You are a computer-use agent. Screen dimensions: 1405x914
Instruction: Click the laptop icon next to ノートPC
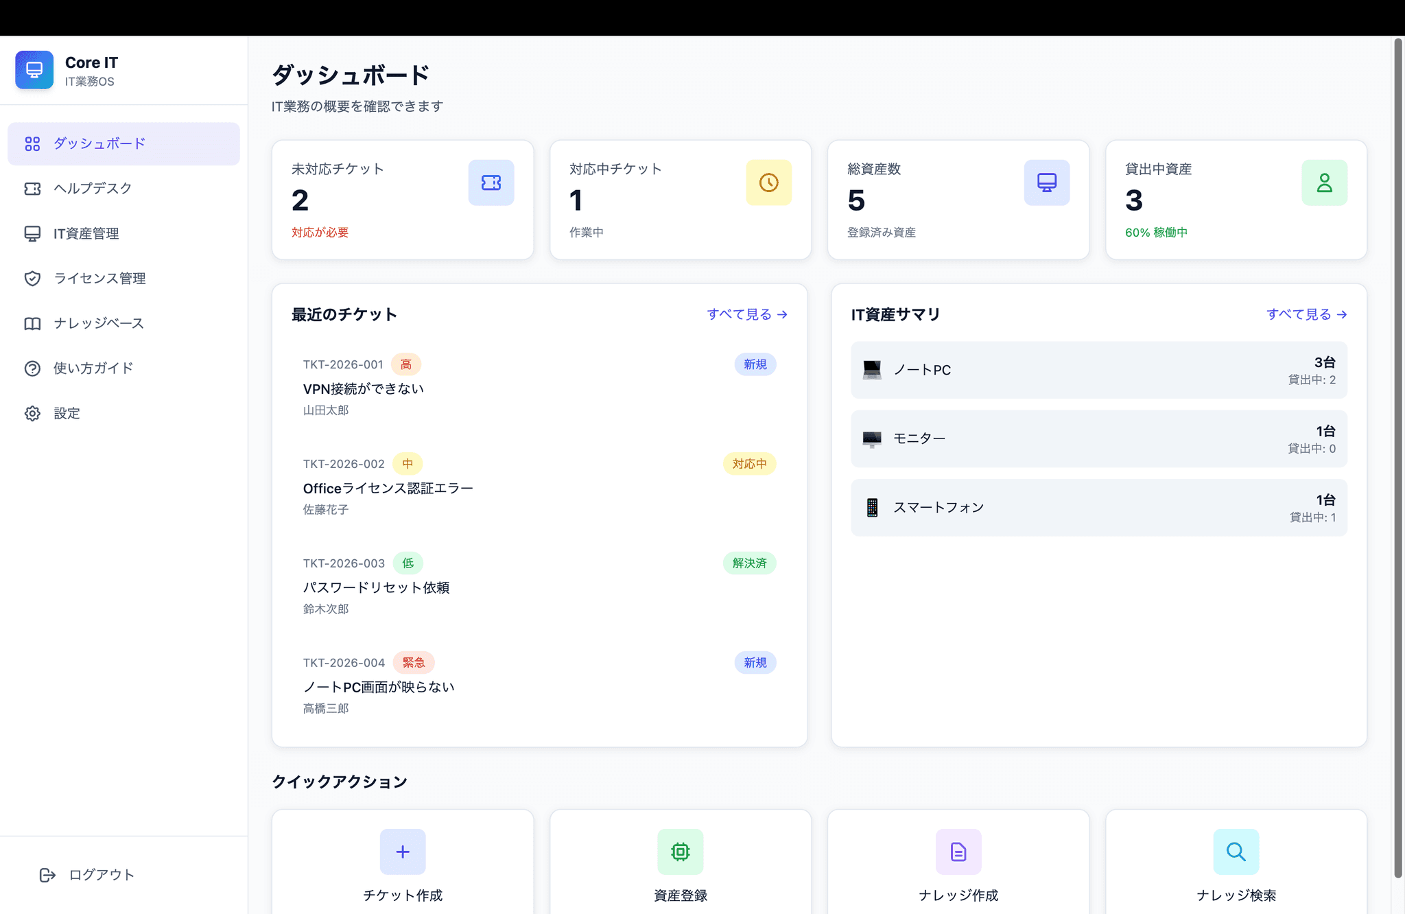coord(871,370)
